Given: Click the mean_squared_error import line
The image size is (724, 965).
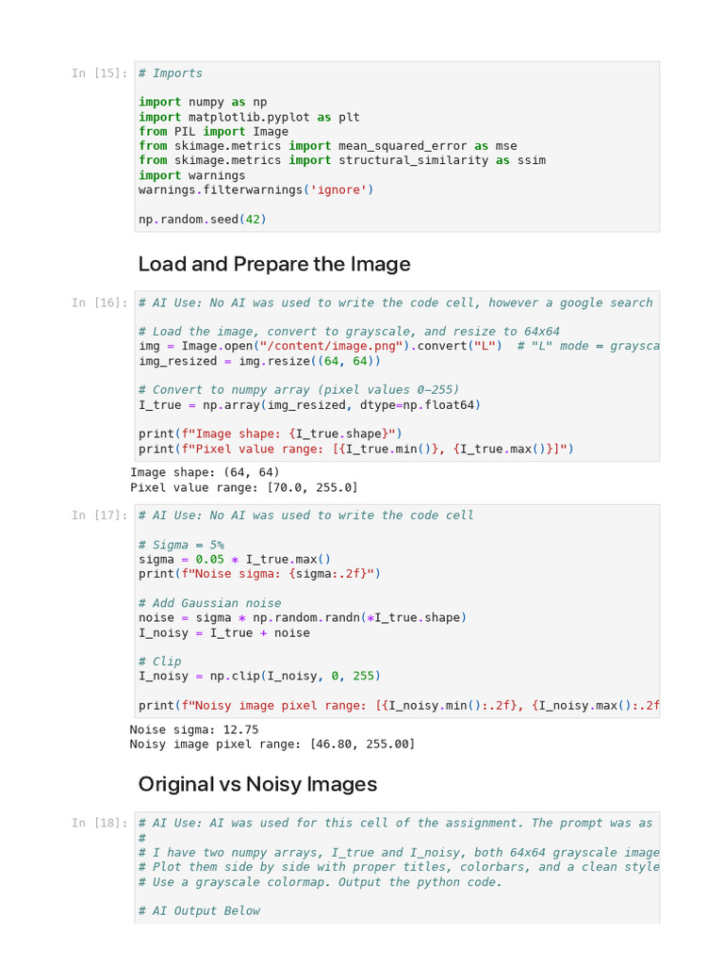Looking at the screenshot, I should pos(327,146).
